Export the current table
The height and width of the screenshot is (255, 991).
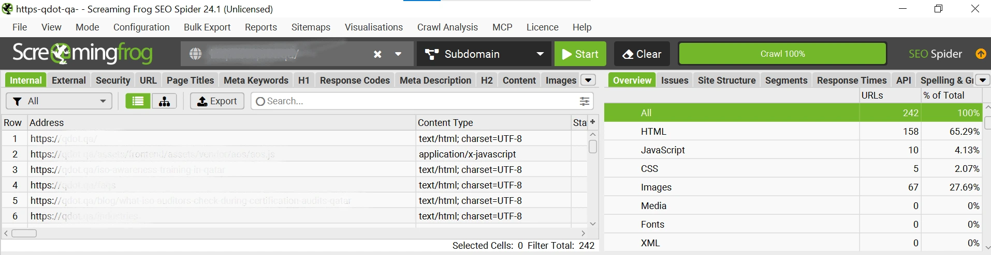tap(217, 101)
